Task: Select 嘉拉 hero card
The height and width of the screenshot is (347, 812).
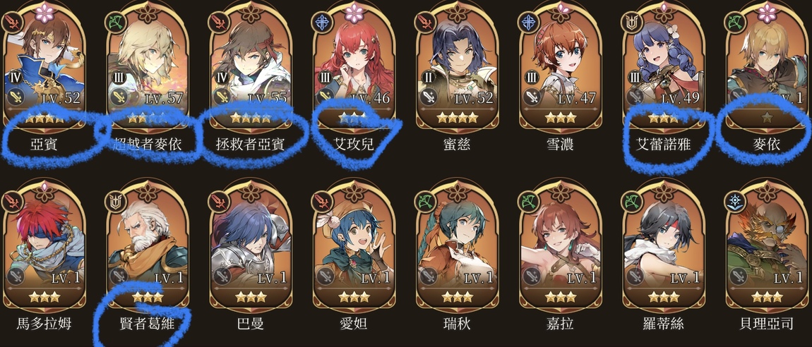Action: 561,244
